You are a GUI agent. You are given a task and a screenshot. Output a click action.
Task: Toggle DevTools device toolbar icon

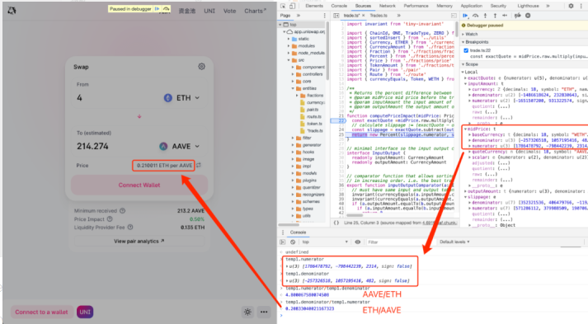(292, 6)
